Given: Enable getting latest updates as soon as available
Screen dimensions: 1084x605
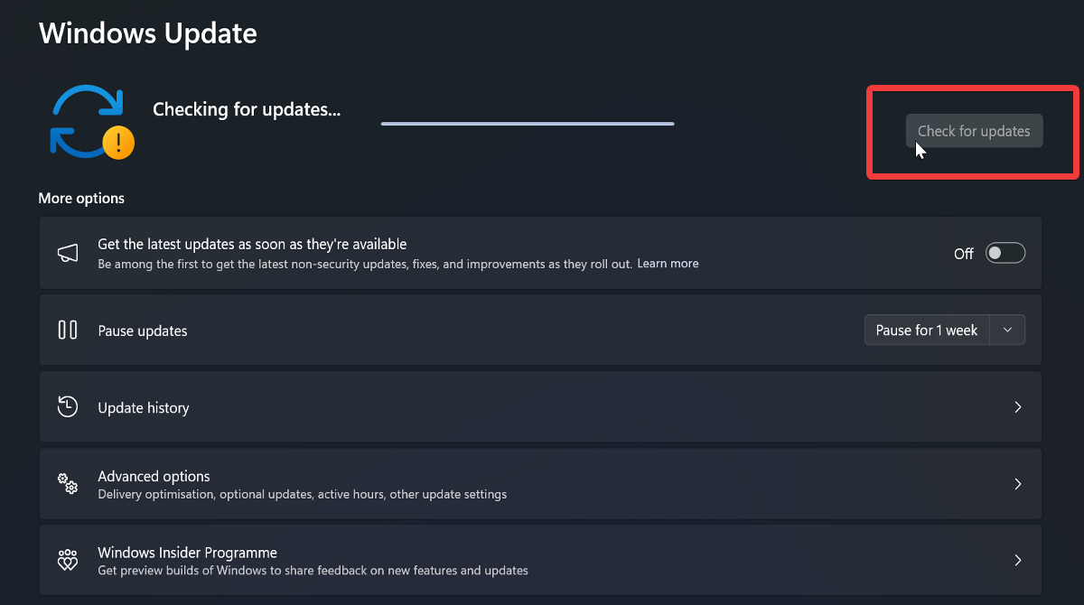Looking at the screenshot, I should pos(1005,253).
